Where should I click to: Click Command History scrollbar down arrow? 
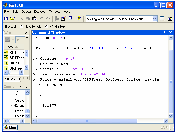(27, 116)
